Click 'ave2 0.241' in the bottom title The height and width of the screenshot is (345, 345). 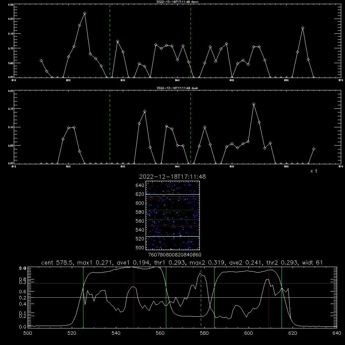[246, 263]
